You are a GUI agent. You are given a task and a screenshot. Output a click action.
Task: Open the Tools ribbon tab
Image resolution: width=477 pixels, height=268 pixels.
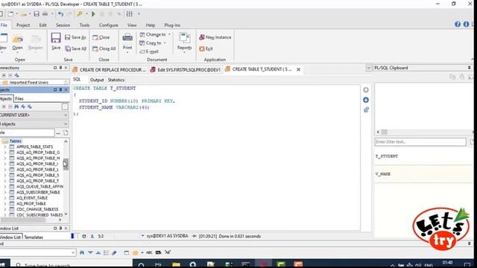[84, 25]
